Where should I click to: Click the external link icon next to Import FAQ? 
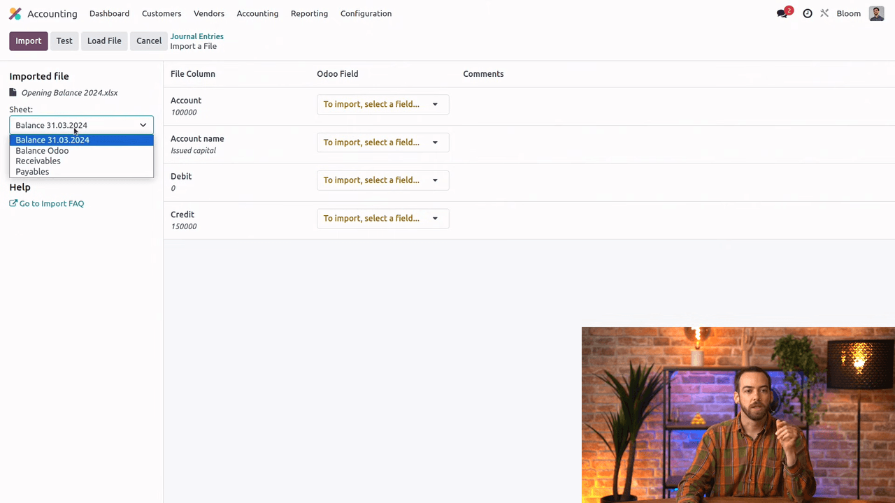coord(13,203)
